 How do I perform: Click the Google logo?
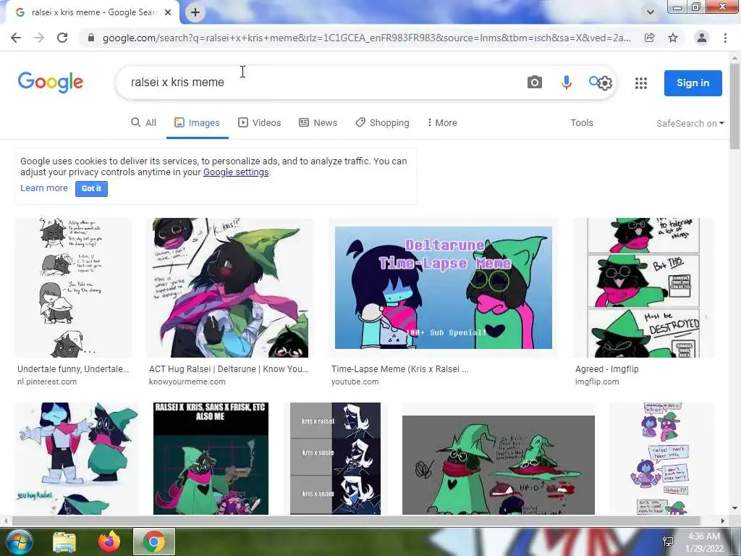pyautogui.click(x=51, y=83)
